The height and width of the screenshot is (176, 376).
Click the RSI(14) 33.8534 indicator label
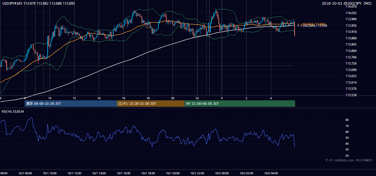(13, 111)
